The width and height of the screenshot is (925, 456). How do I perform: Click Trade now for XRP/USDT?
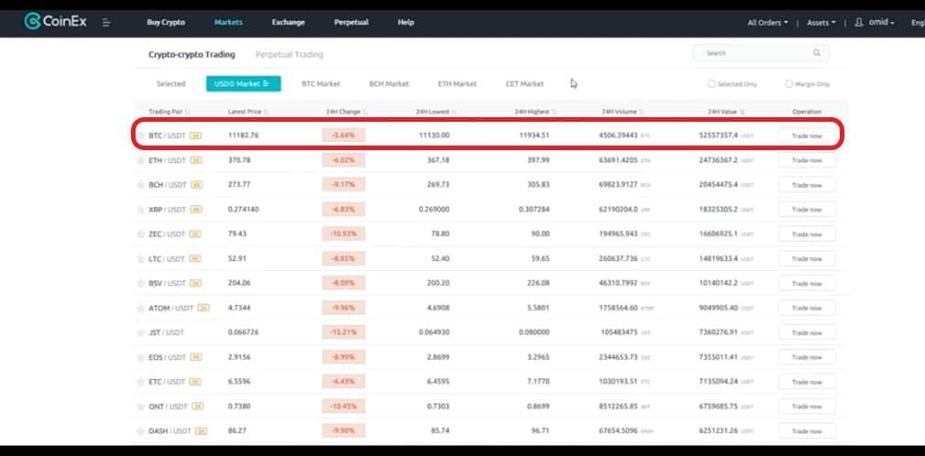(x=807, y=210)
